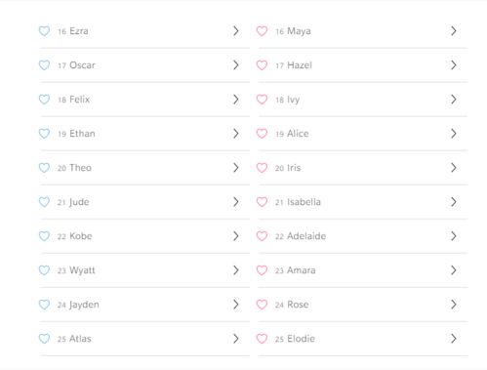Tap the pink heart beside Alice
This screenshot has height=370, width=487.
[262, 134]
